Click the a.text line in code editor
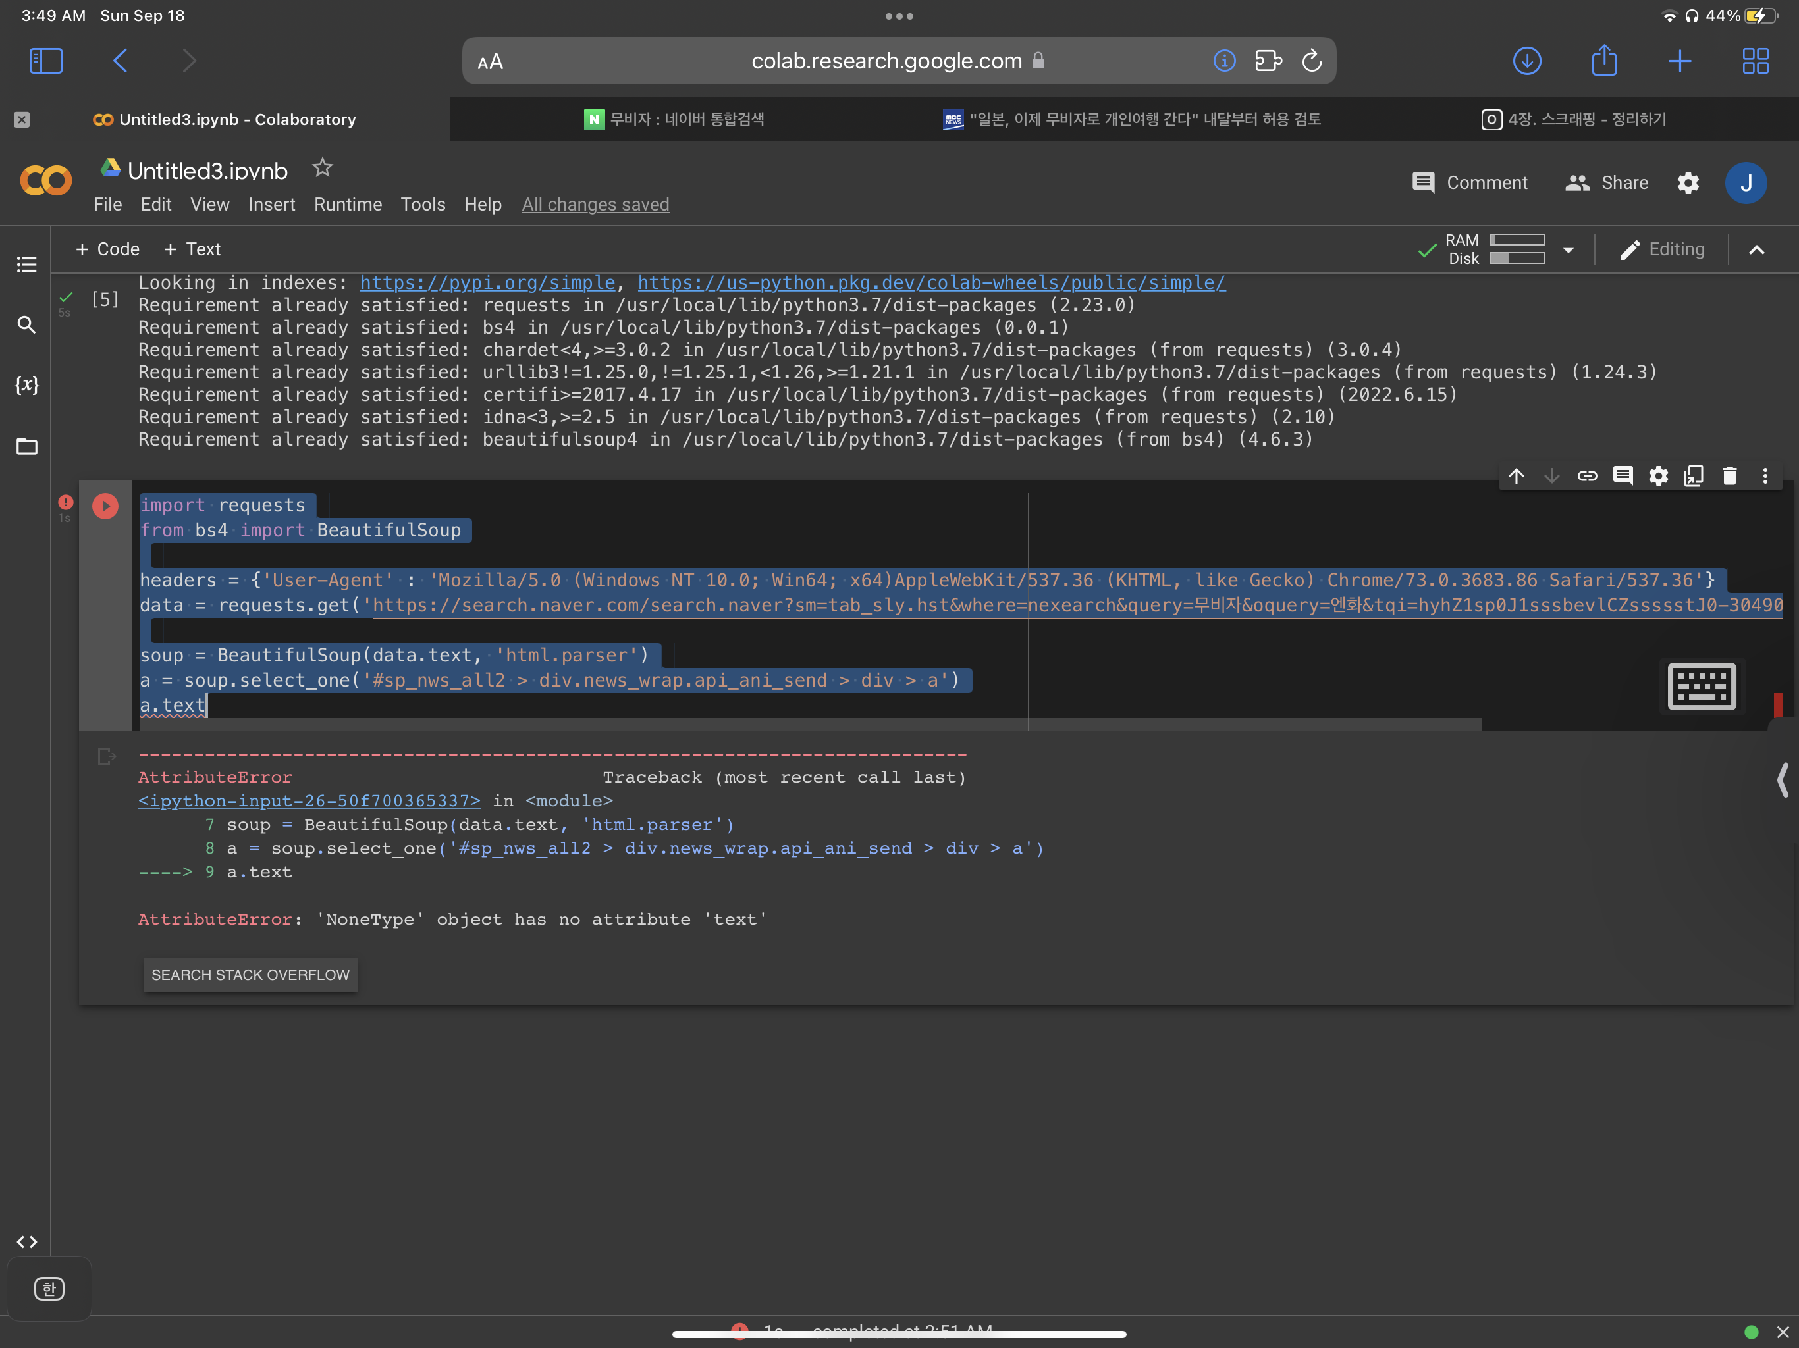The height and width of the screenshot is (1348, 1799). (173, 706)
